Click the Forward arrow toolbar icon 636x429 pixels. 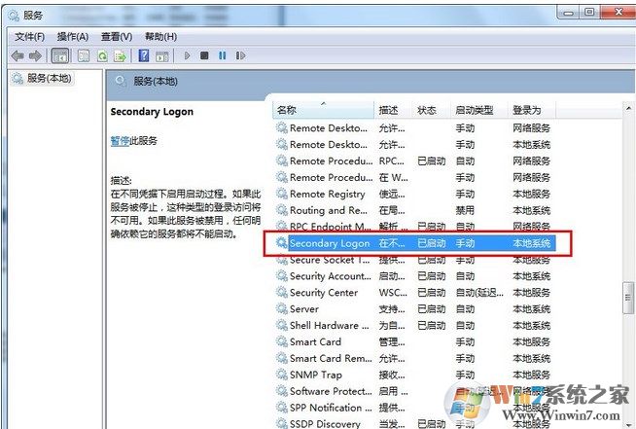coord(35,55)
